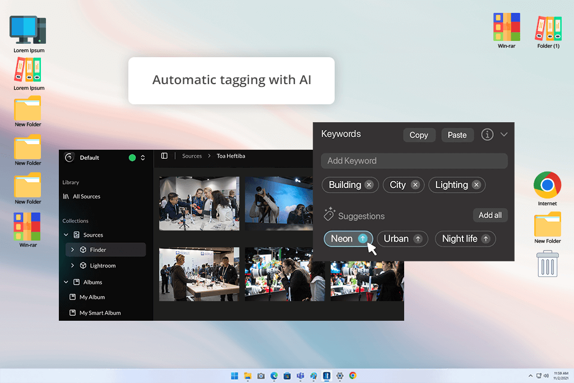Remove the City keyword
The image size is (574, 383).
[415, 185]
